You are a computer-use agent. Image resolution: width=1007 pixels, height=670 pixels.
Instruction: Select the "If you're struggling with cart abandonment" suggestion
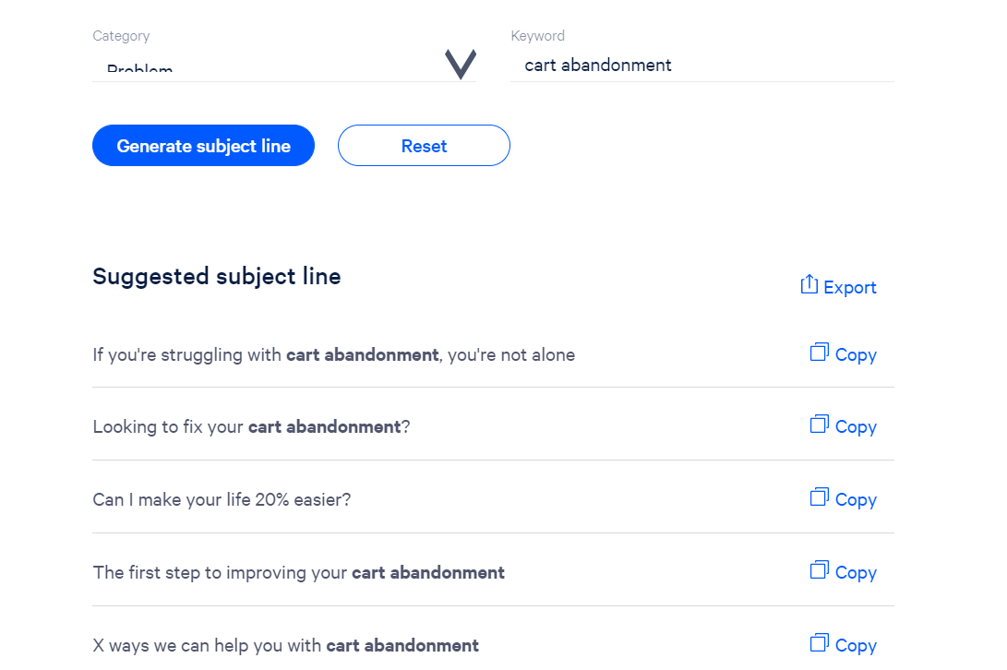point(333,354)
